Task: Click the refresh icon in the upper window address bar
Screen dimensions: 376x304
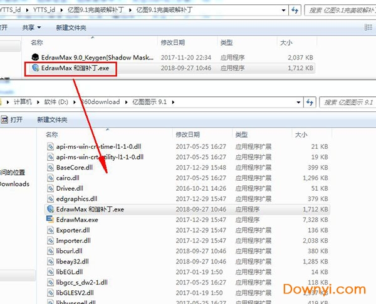Action: coord(295,10)
